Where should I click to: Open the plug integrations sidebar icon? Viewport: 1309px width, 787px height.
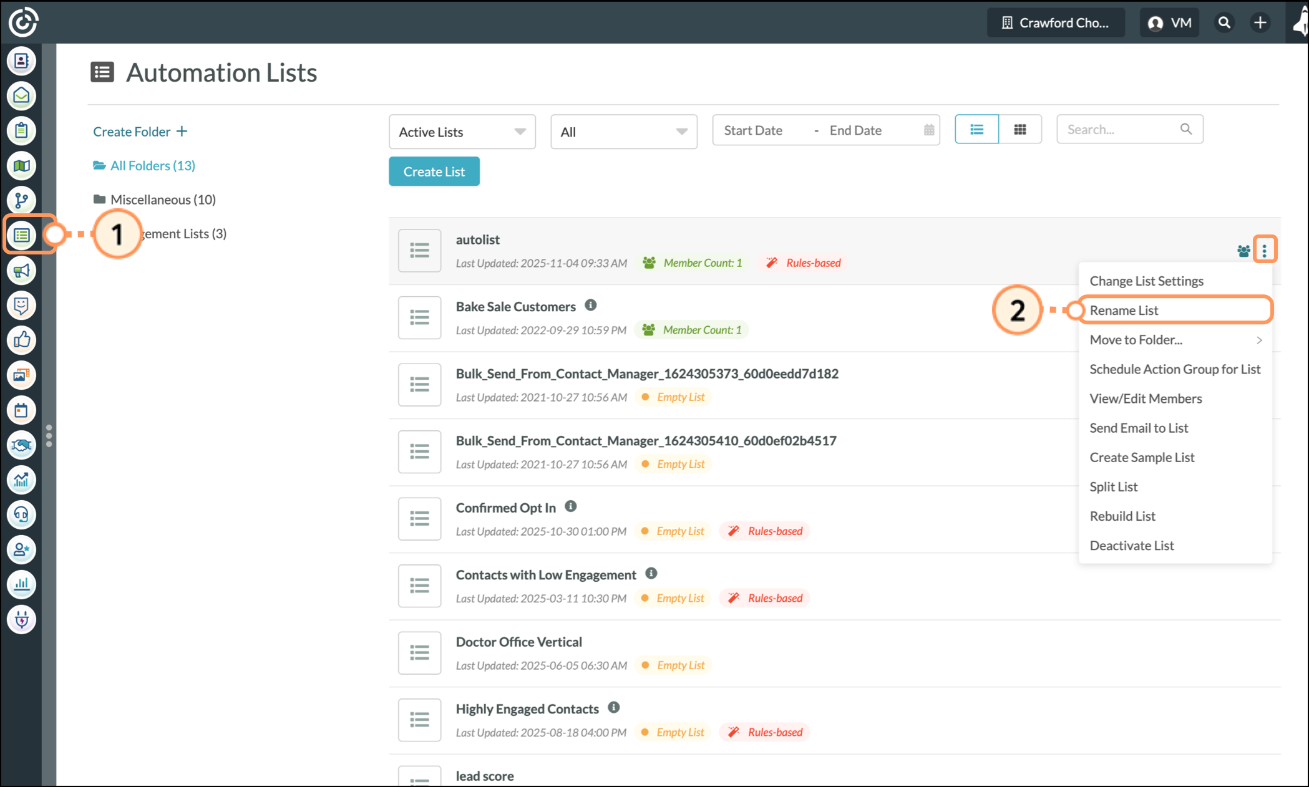22,619
